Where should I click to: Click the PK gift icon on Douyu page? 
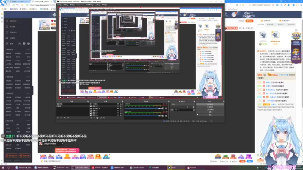click(x=83, y=156)
